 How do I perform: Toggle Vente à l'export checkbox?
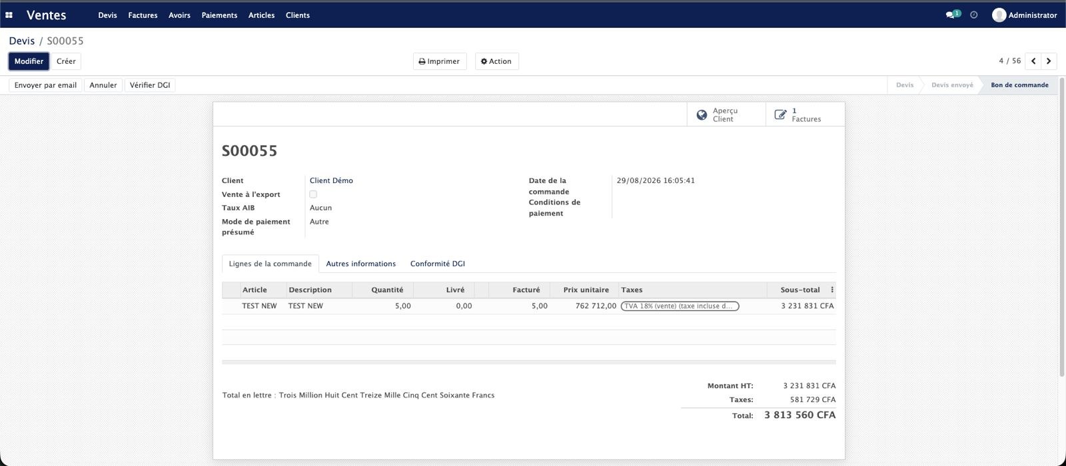coord(313,194)
